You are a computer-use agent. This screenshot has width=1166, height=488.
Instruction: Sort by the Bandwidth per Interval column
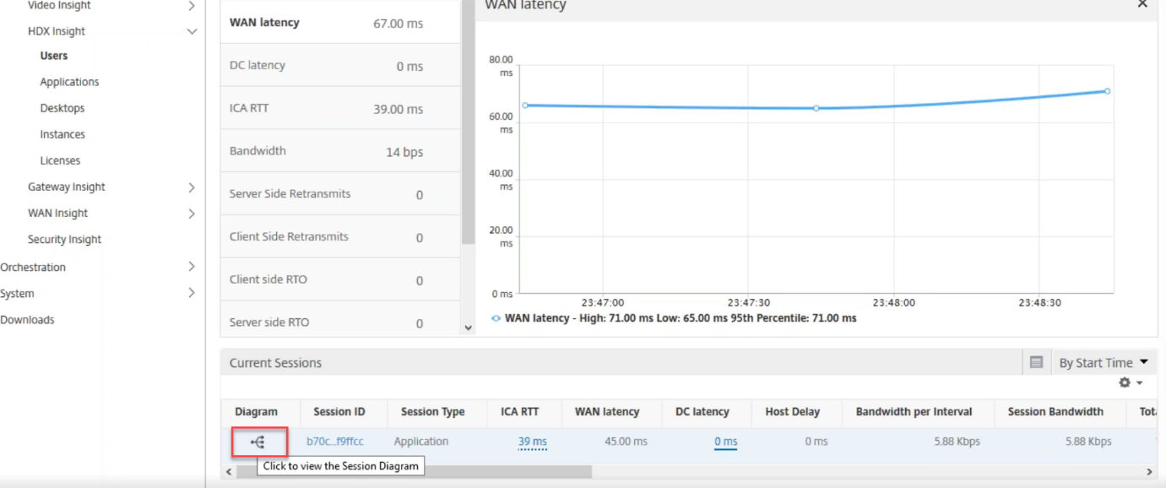click(914, 412)
